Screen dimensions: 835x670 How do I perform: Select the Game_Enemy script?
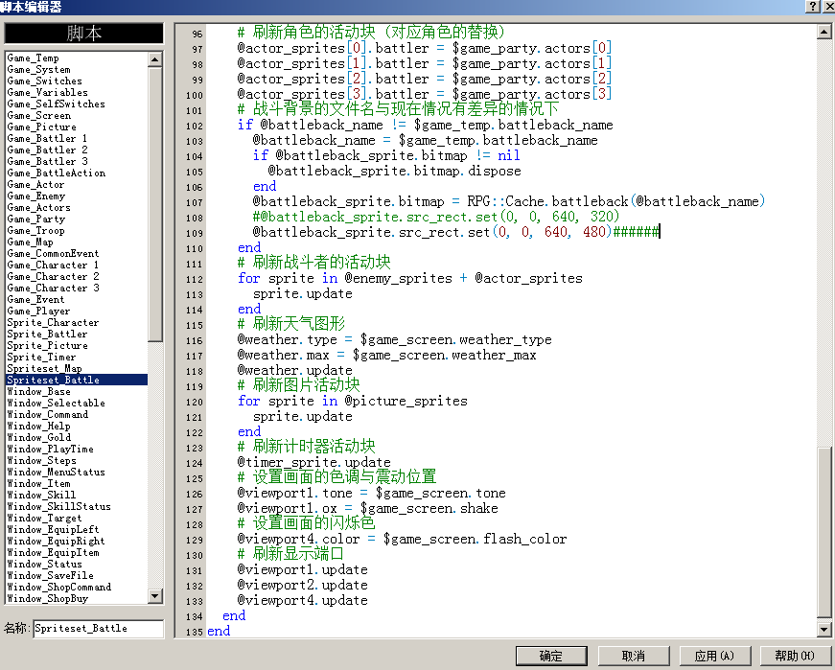[36, 196]
